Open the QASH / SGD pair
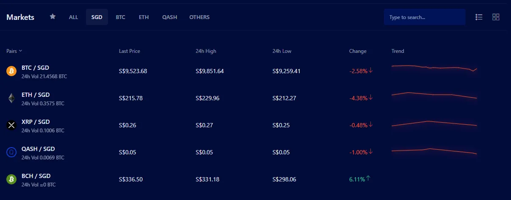This screenshot has width=511, height=200. pyautogui.click(x=38, y=149)
